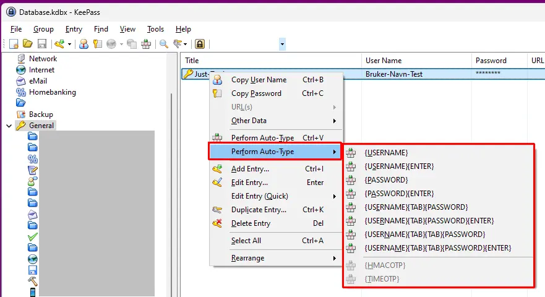The height and width of the screenshot is (297, 545).
Task: Click the Copy User Name toolbar icon
Action: tap(84, 44)
